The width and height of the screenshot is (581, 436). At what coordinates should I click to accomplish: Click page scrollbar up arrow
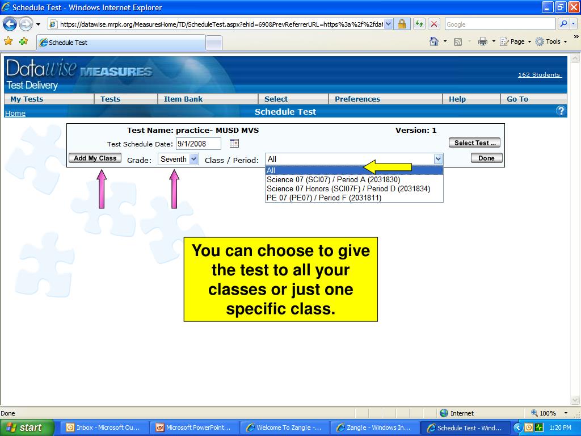[575, 58]
